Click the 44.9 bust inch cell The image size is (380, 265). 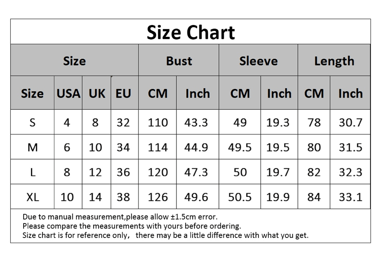pyautogui.click(x=198, y=147)
